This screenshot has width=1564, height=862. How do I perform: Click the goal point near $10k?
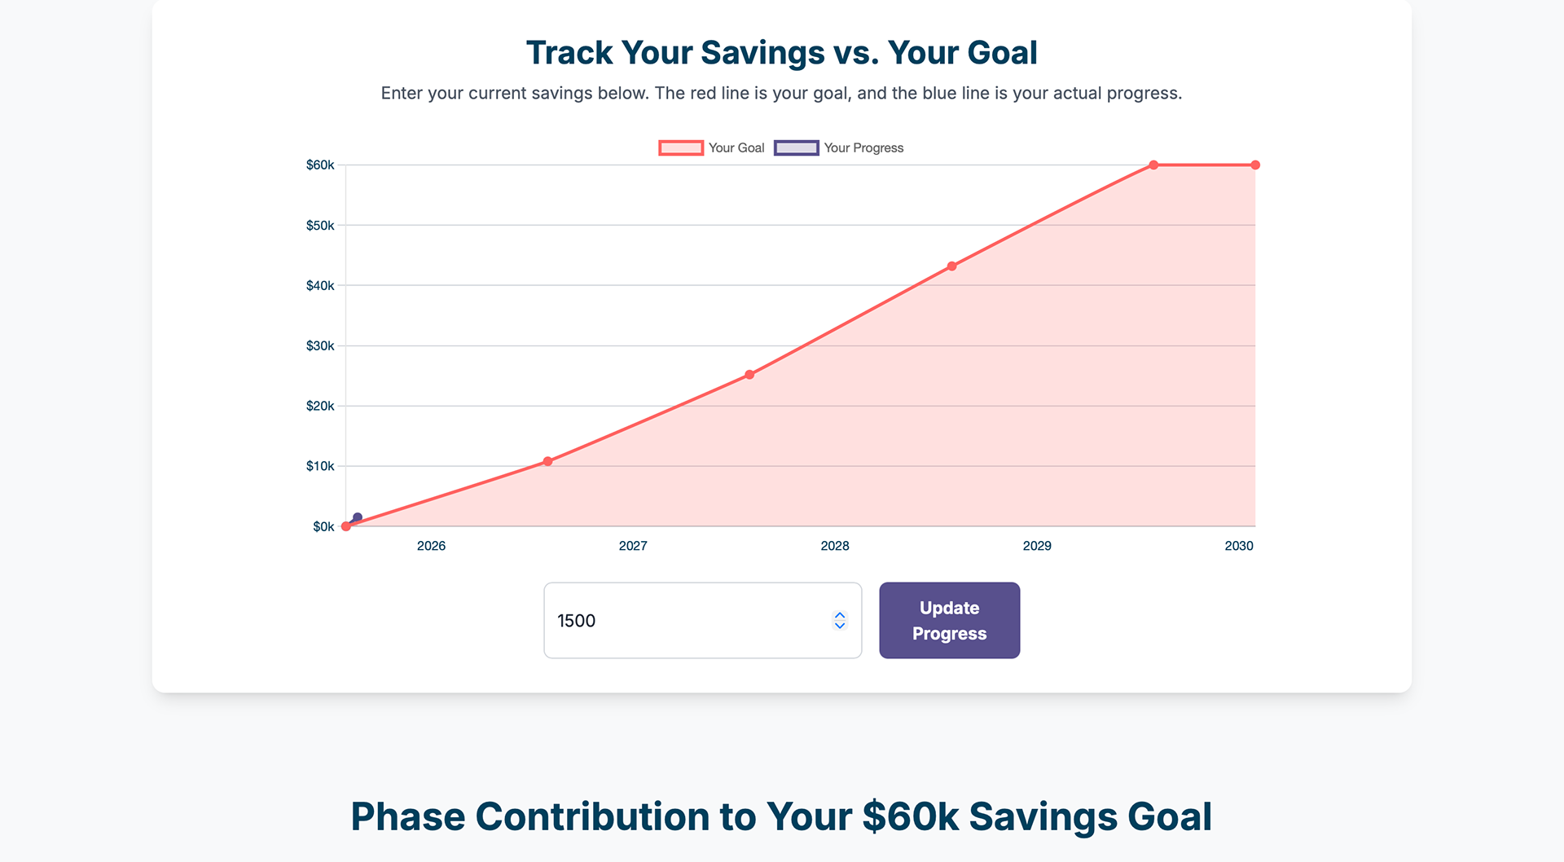tap(547, 461)
